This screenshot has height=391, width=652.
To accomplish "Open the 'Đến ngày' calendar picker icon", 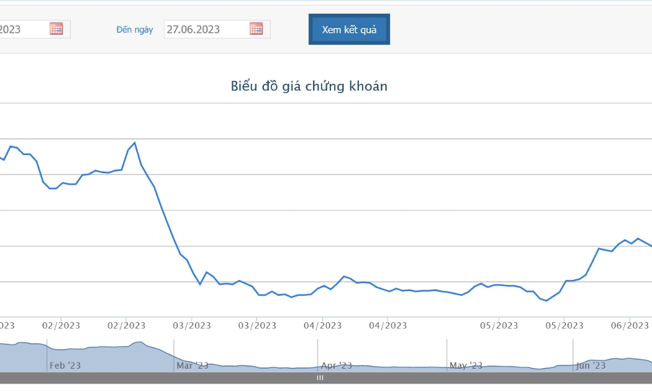I will click(x=256, y=29).
